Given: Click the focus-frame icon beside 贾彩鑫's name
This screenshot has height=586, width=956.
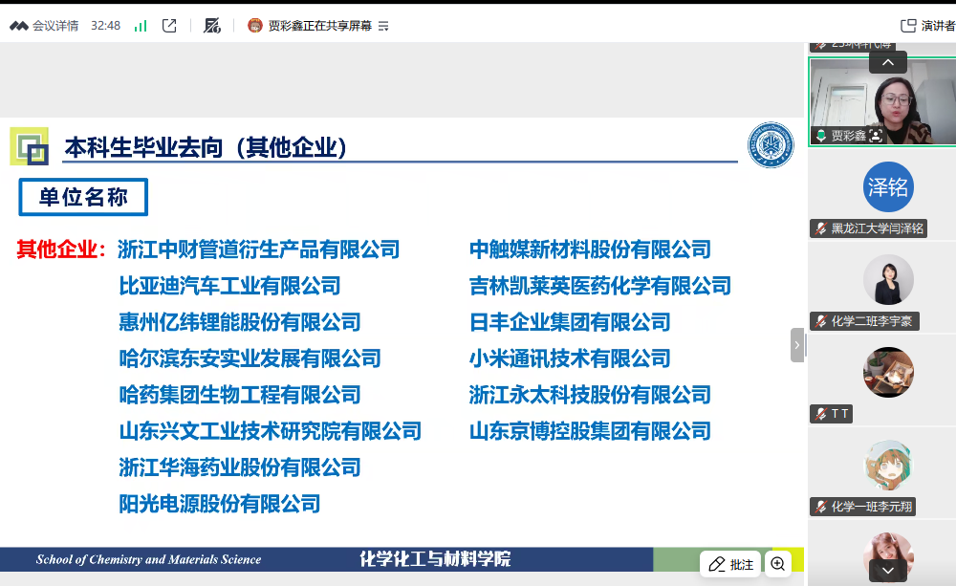Looking at the screenshot, I should 876,136.
